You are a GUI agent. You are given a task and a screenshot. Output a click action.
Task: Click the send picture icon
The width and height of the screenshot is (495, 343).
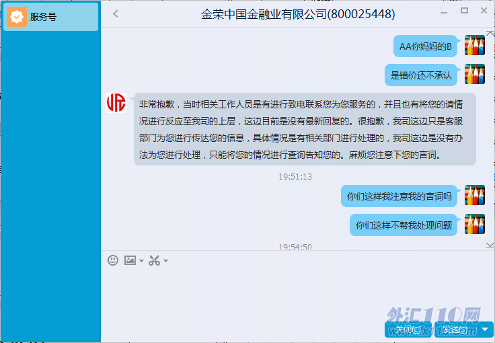click(x=130, y=260)
